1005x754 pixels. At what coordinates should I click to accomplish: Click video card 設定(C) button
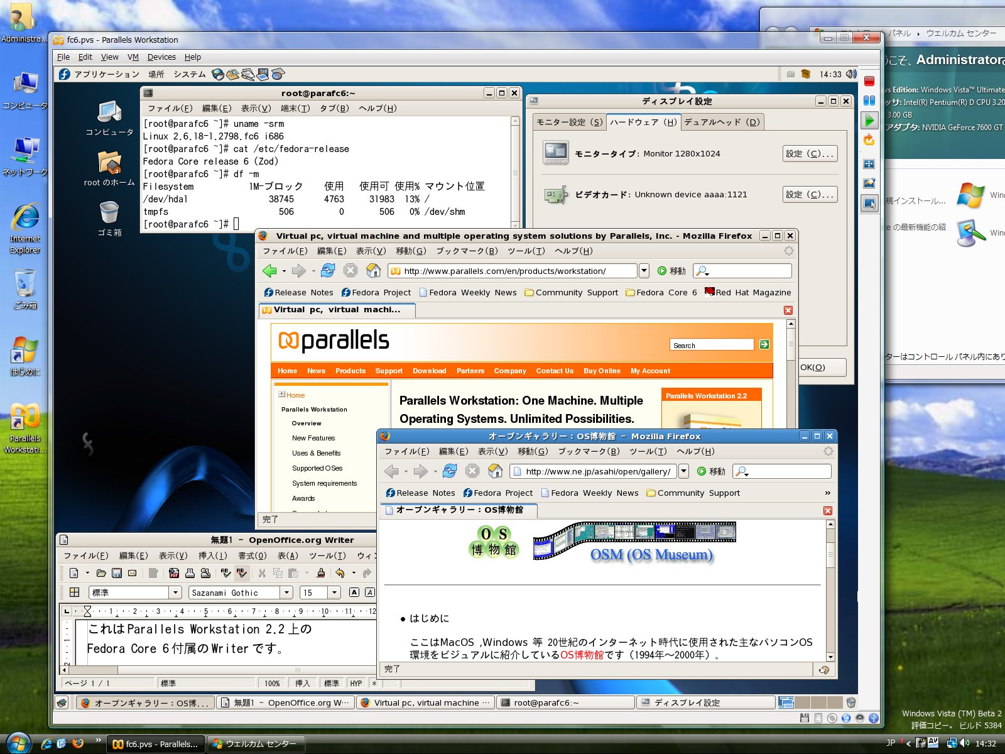point(810,194)
